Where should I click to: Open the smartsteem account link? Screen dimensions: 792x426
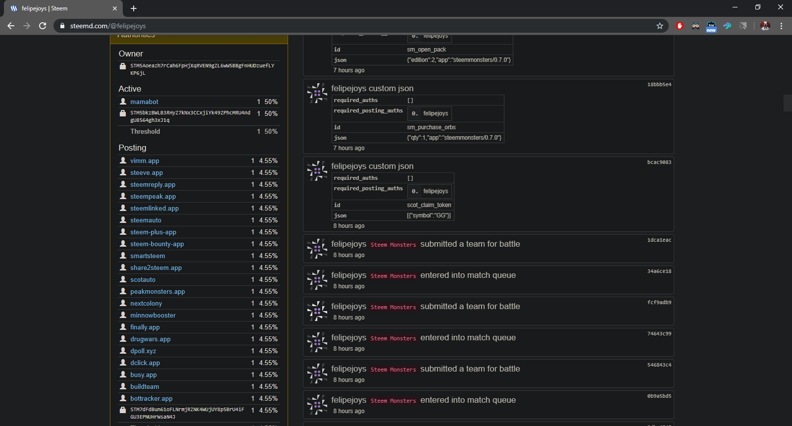click(148, 256)
